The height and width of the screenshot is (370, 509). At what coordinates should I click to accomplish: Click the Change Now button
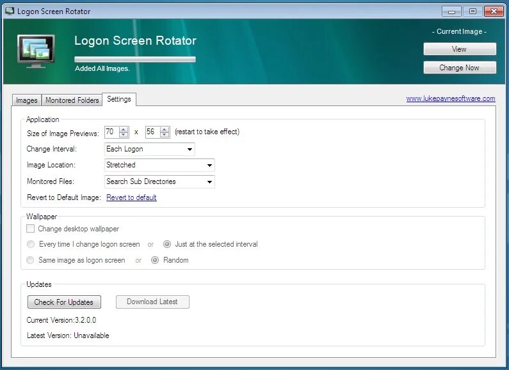460,68
